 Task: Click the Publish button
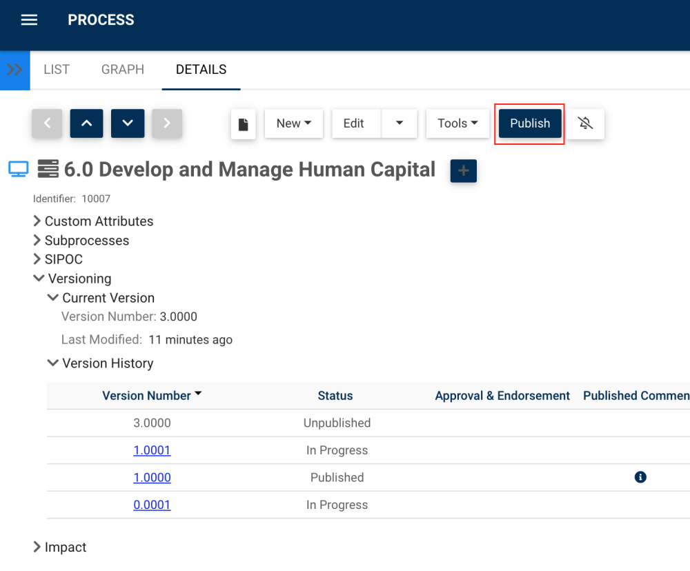[530, 123]
